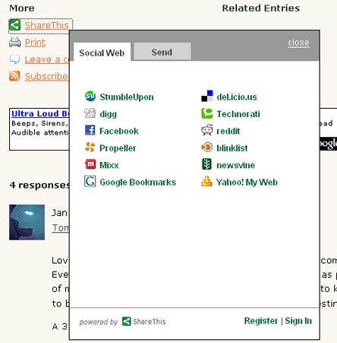The height and width of the screenshot is (343, 337).
Task: Click the orange RSS feed icon
Action: (x=14, y=76)
